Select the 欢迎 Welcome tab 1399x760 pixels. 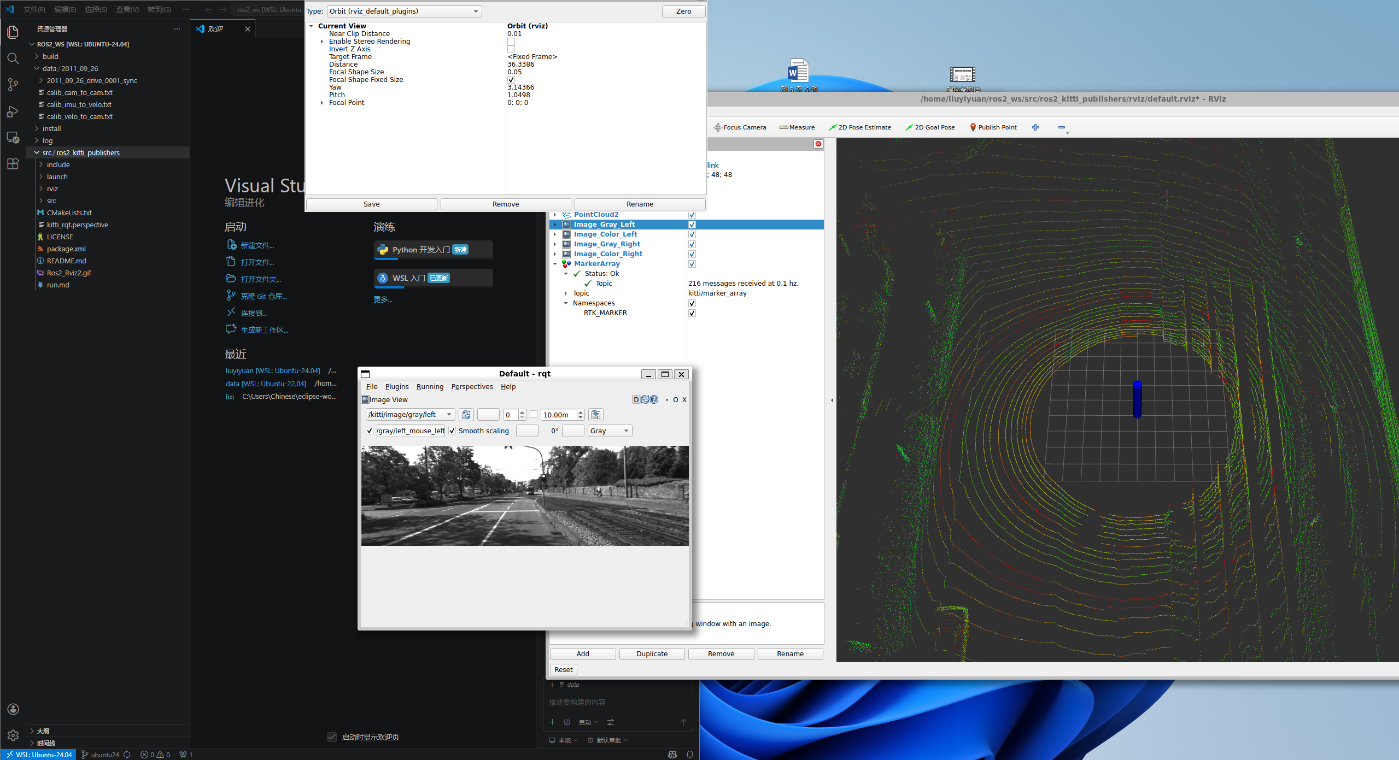pyautogui.click(x=223, y=29)
